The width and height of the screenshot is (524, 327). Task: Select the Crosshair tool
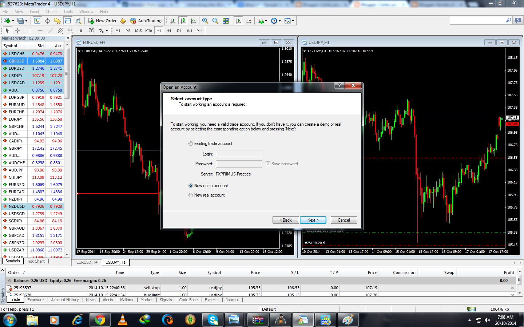(x=17, y=31)
